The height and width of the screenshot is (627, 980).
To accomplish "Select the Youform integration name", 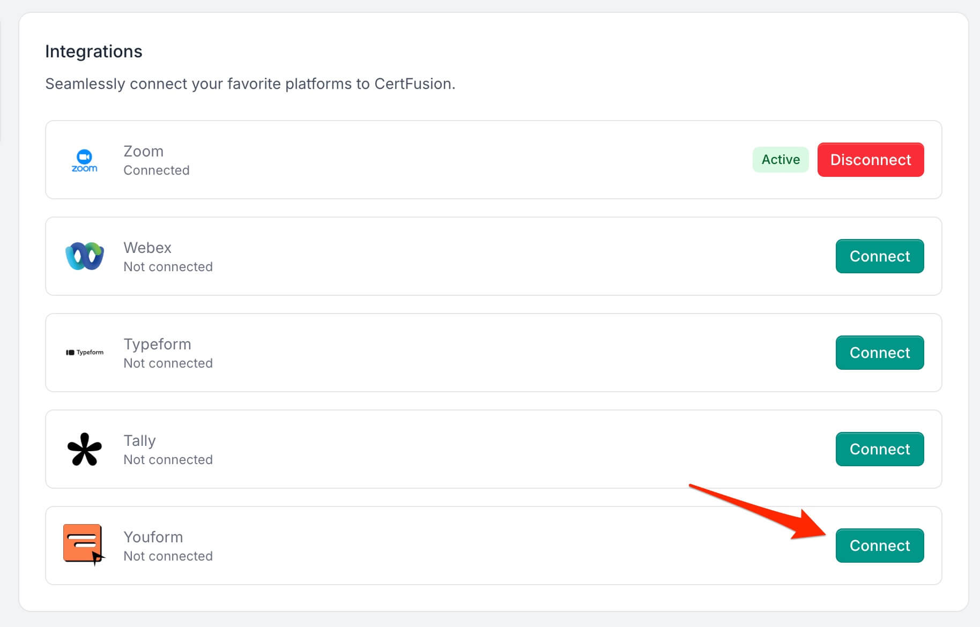I will point(153,537).
